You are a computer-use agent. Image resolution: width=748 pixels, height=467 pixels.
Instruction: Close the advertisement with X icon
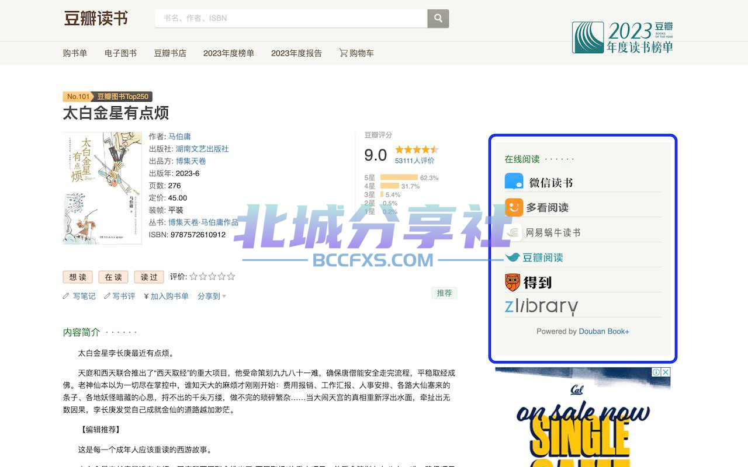[666, 372]
